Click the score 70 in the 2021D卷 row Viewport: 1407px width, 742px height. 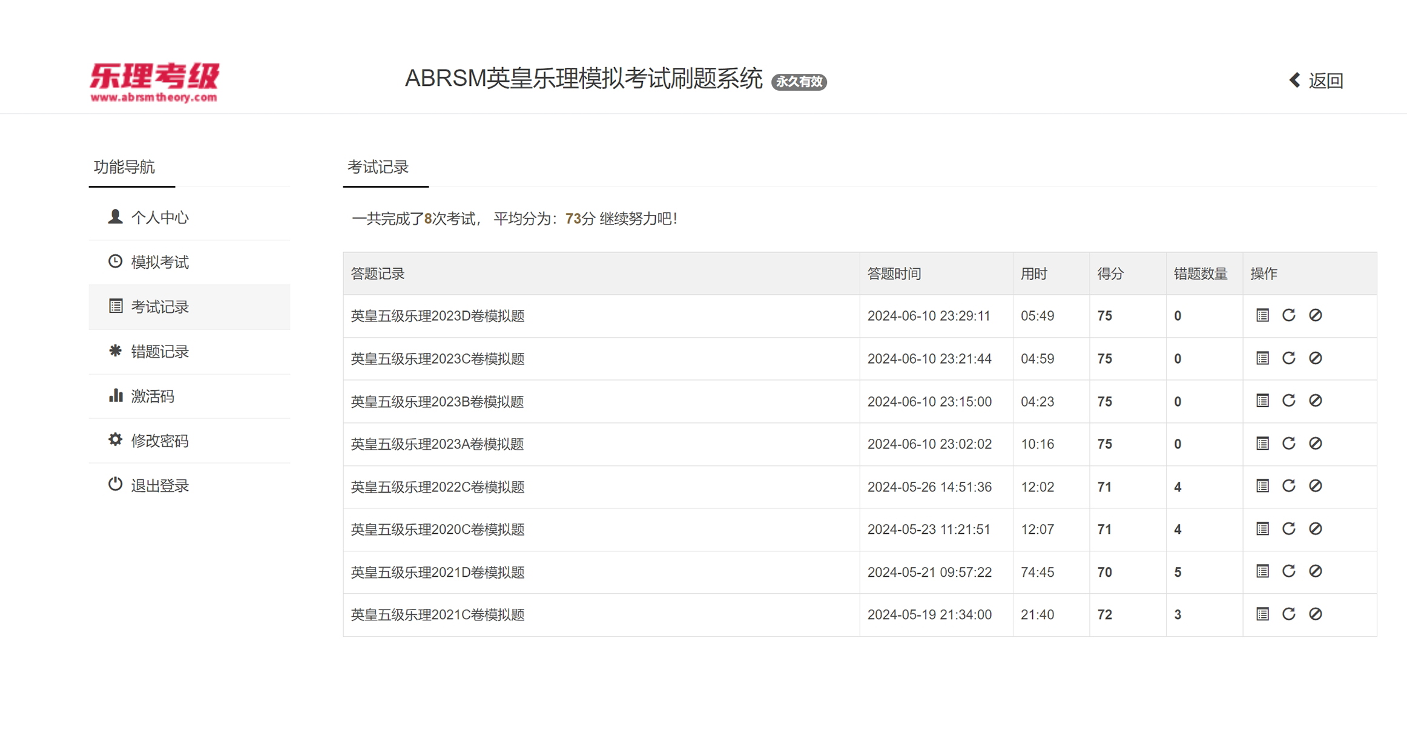(1105, 573)
